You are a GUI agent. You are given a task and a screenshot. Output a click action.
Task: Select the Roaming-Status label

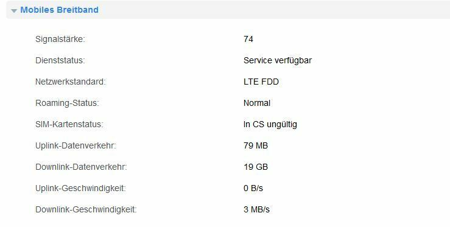pos(67,103)
